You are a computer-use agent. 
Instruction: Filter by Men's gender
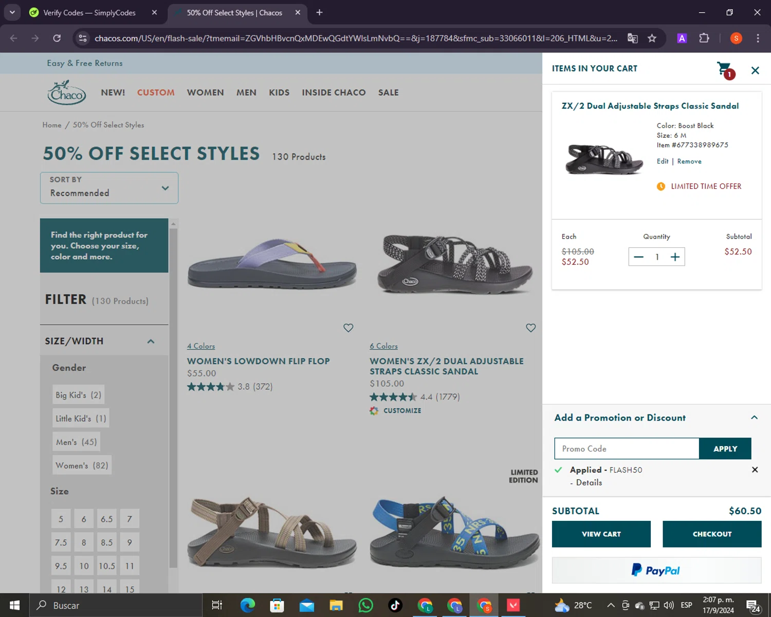pos(77,442)
